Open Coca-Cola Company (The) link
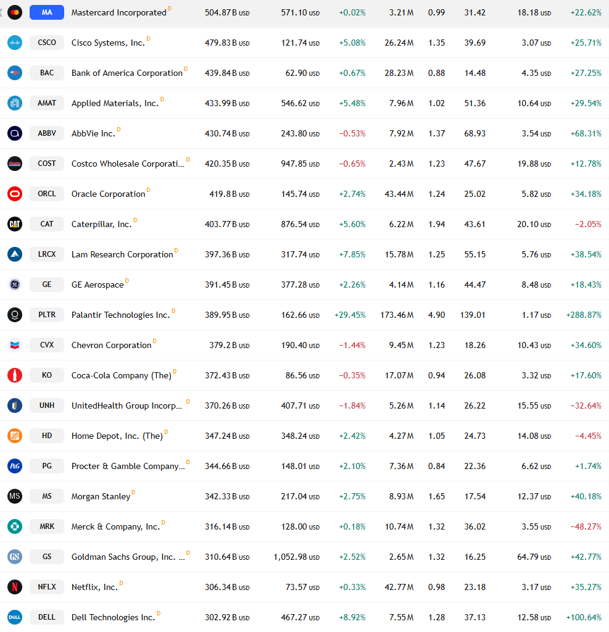This screenshot has height=632, width=609. 122,375
